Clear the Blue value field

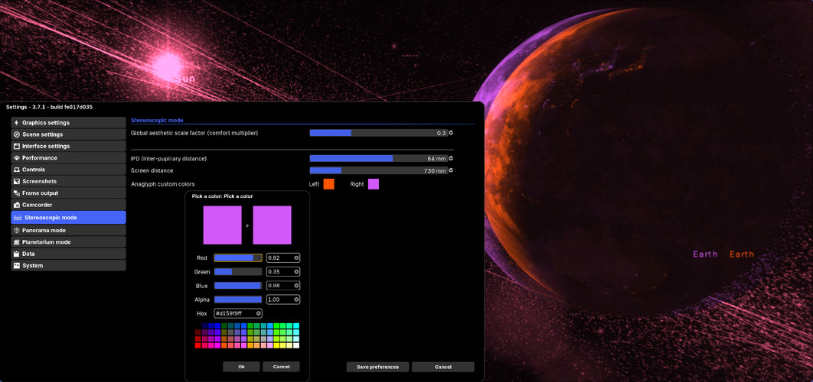point(296,286)
